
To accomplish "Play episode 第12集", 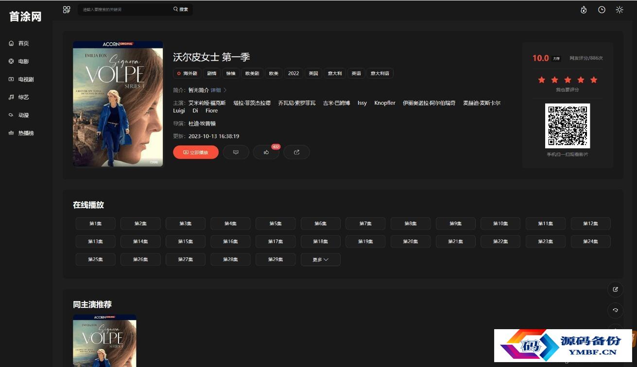I will (591, 223).
